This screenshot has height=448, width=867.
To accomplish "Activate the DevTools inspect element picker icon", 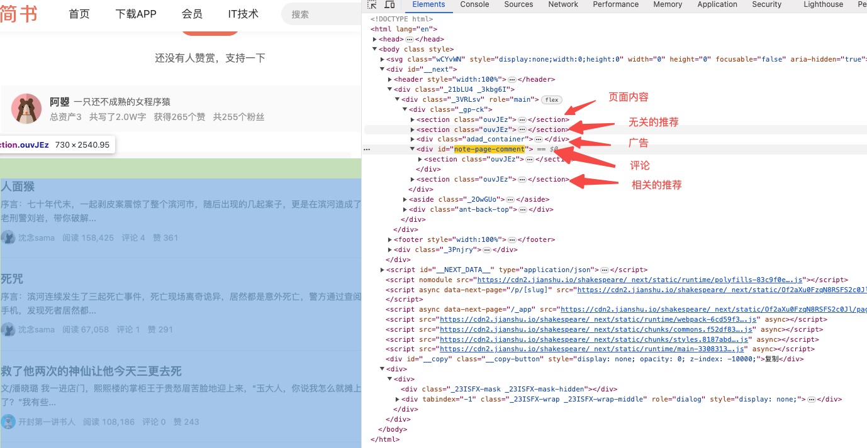I will pyautogui.click(x=372, y=5).
